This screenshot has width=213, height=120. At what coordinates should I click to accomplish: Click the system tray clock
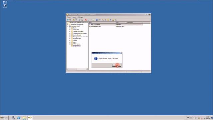click(x=207, y=118)
